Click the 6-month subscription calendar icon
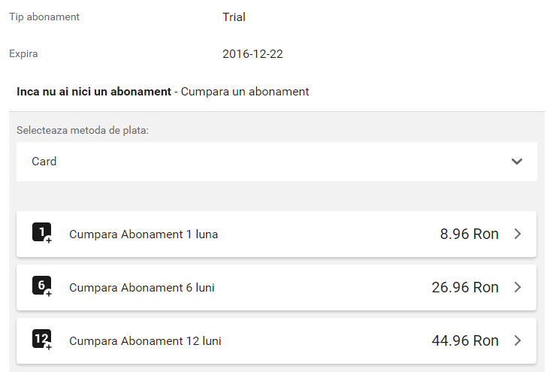The width and height of the screenshot is (547, 372). (42, 286)
